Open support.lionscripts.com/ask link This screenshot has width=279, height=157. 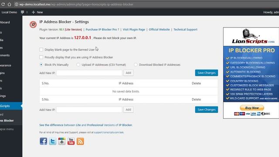pyautogui.click(x=109, y=133)
